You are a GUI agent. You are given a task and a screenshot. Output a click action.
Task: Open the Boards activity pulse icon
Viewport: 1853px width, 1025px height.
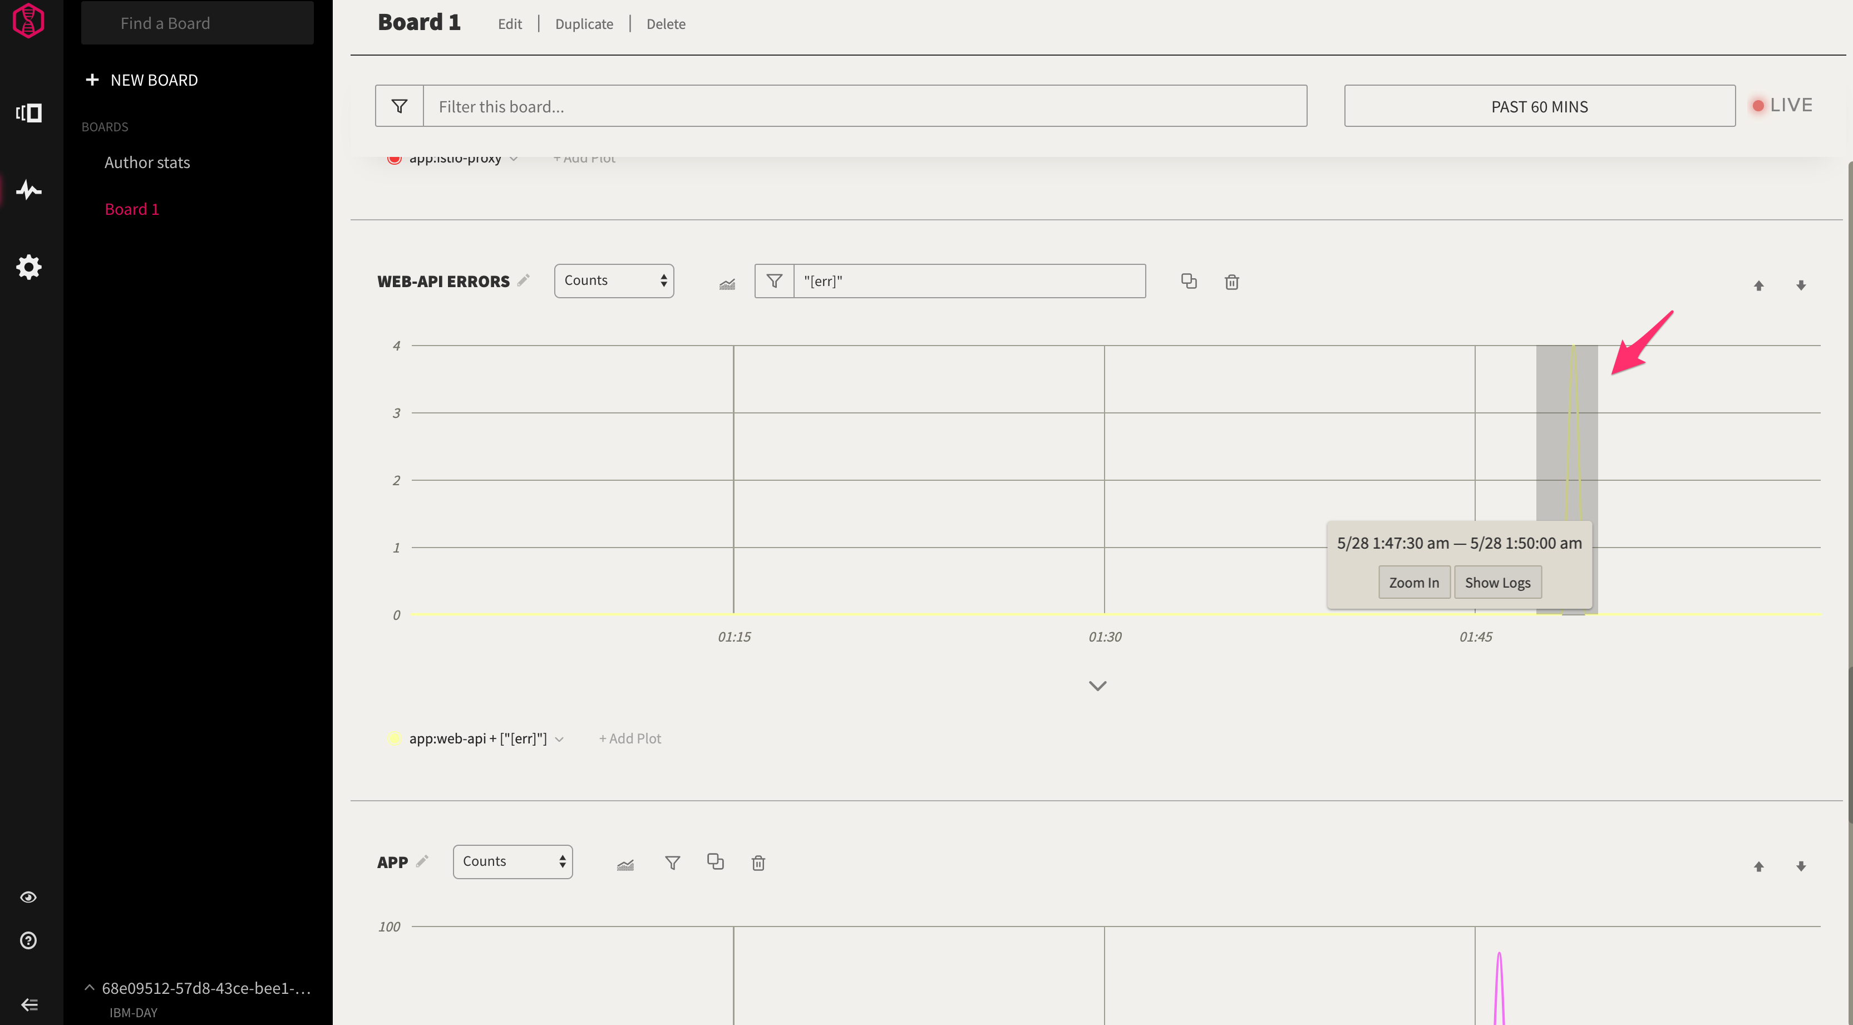(29, 191)
